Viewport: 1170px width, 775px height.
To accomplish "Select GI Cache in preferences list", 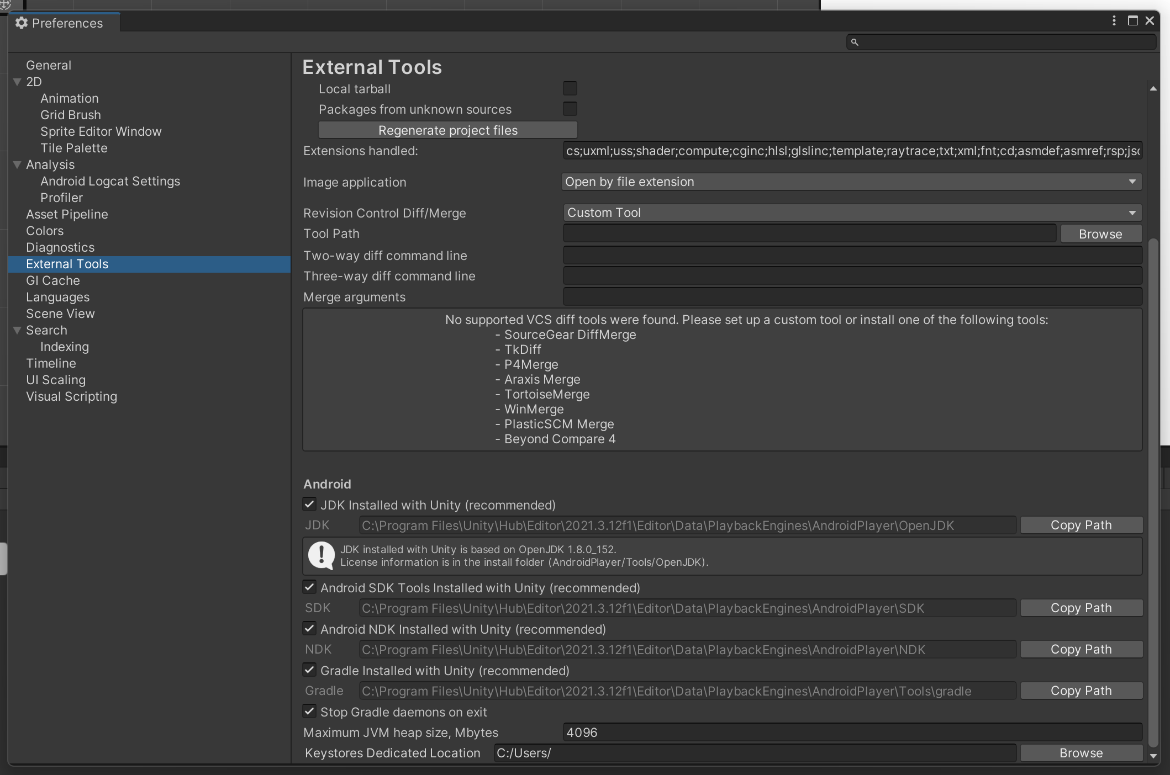I will point(53,280).
